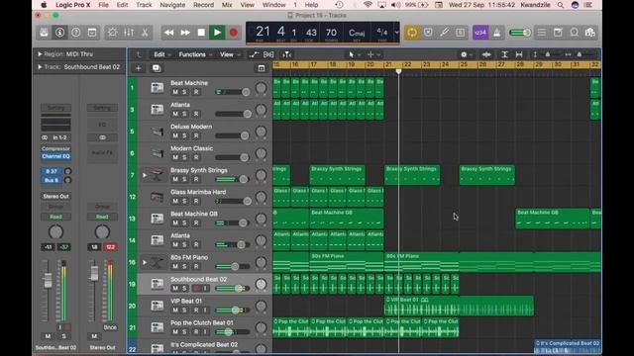The height and width of the screenshot is (356, 634).
Task: Toggle Show Automation button in tracks menu bar
Action: [254, 54]
